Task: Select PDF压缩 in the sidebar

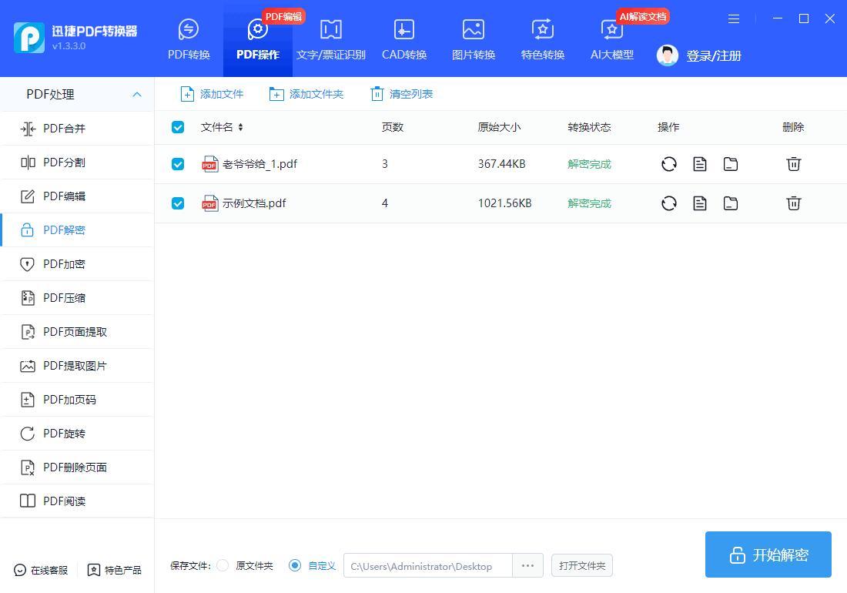Action: [65, 298]
